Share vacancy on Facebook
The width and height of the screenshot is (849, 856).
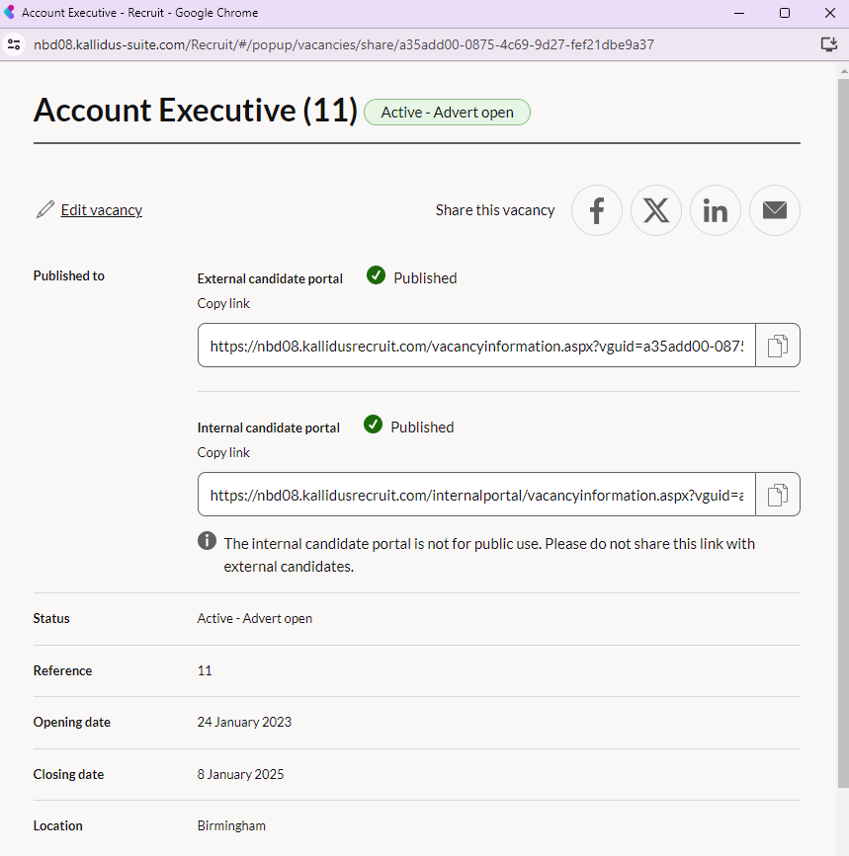597,210
